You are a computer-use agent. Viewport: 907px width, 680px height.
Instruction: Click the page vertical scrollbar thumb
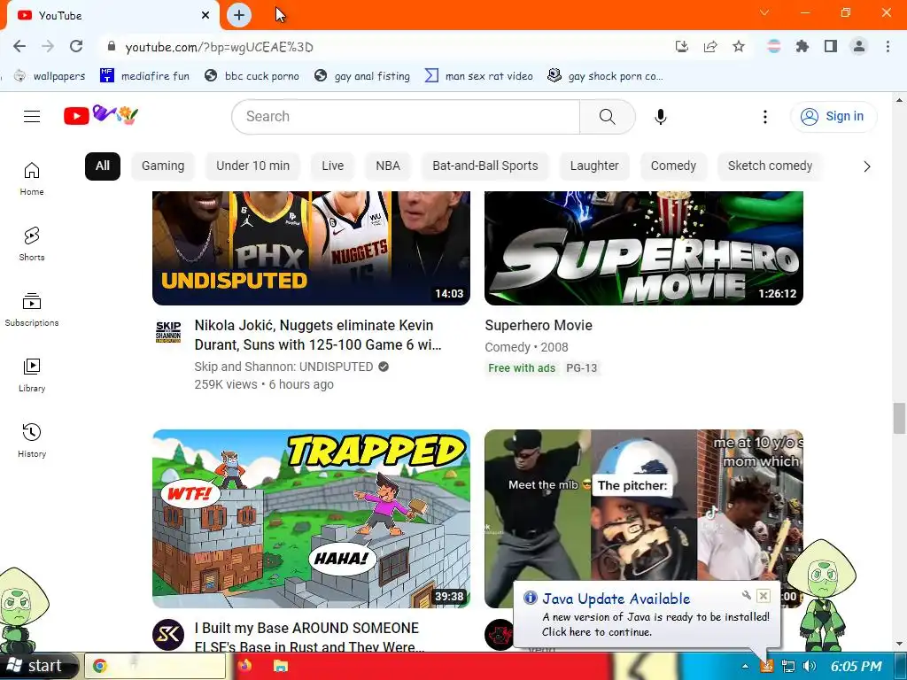tap(899, 418)
